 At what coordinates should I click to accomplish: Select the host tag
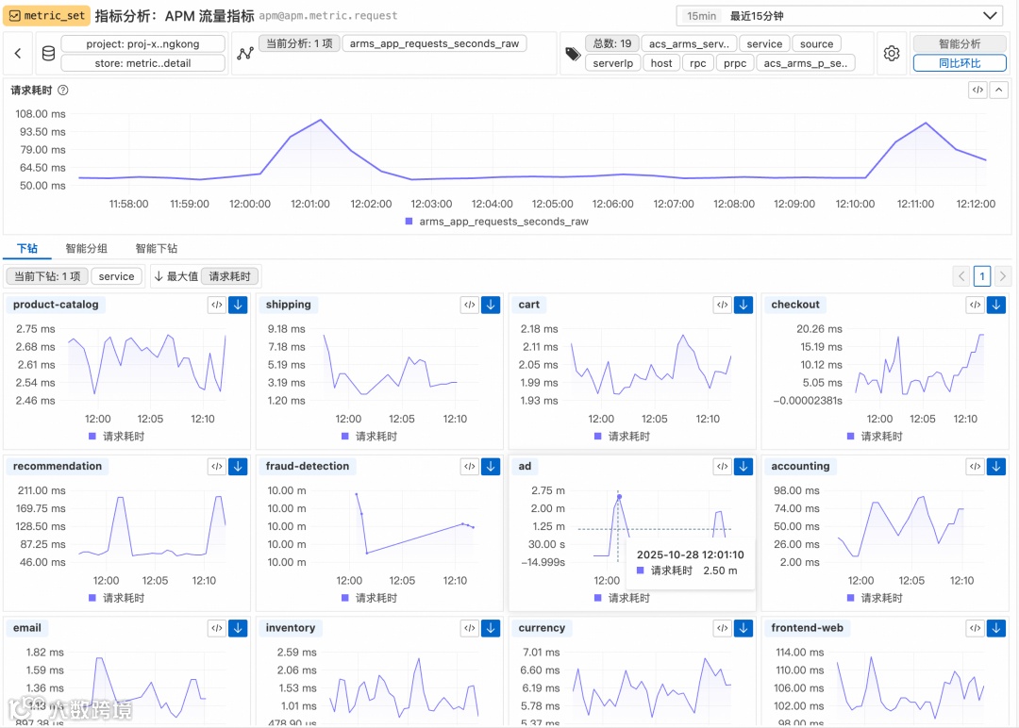[x=661, y=63]
